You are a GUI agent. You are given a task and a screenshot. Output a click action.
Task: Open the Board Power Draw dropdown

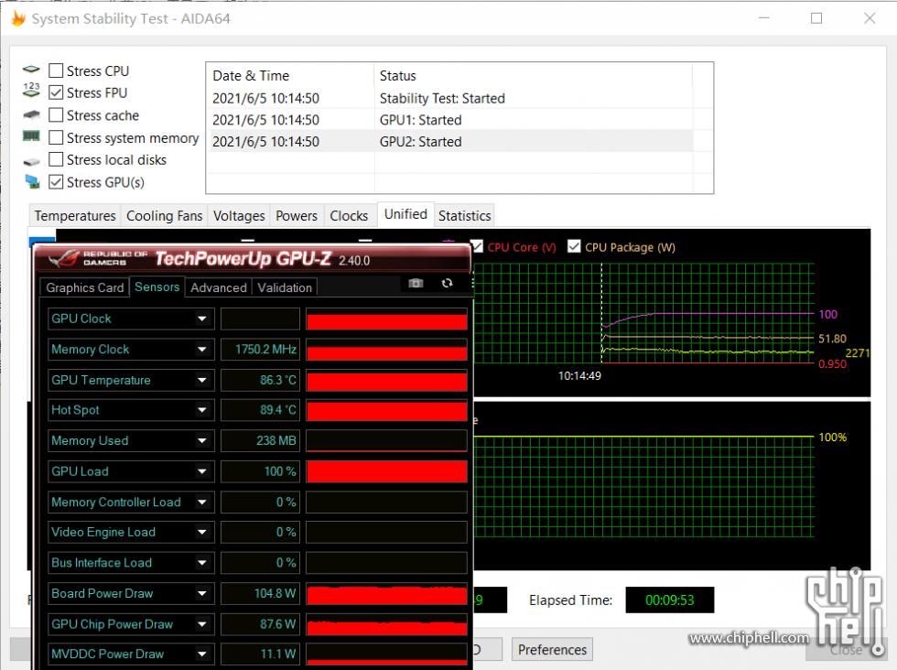pyautogui.click(x=203, y=593)
